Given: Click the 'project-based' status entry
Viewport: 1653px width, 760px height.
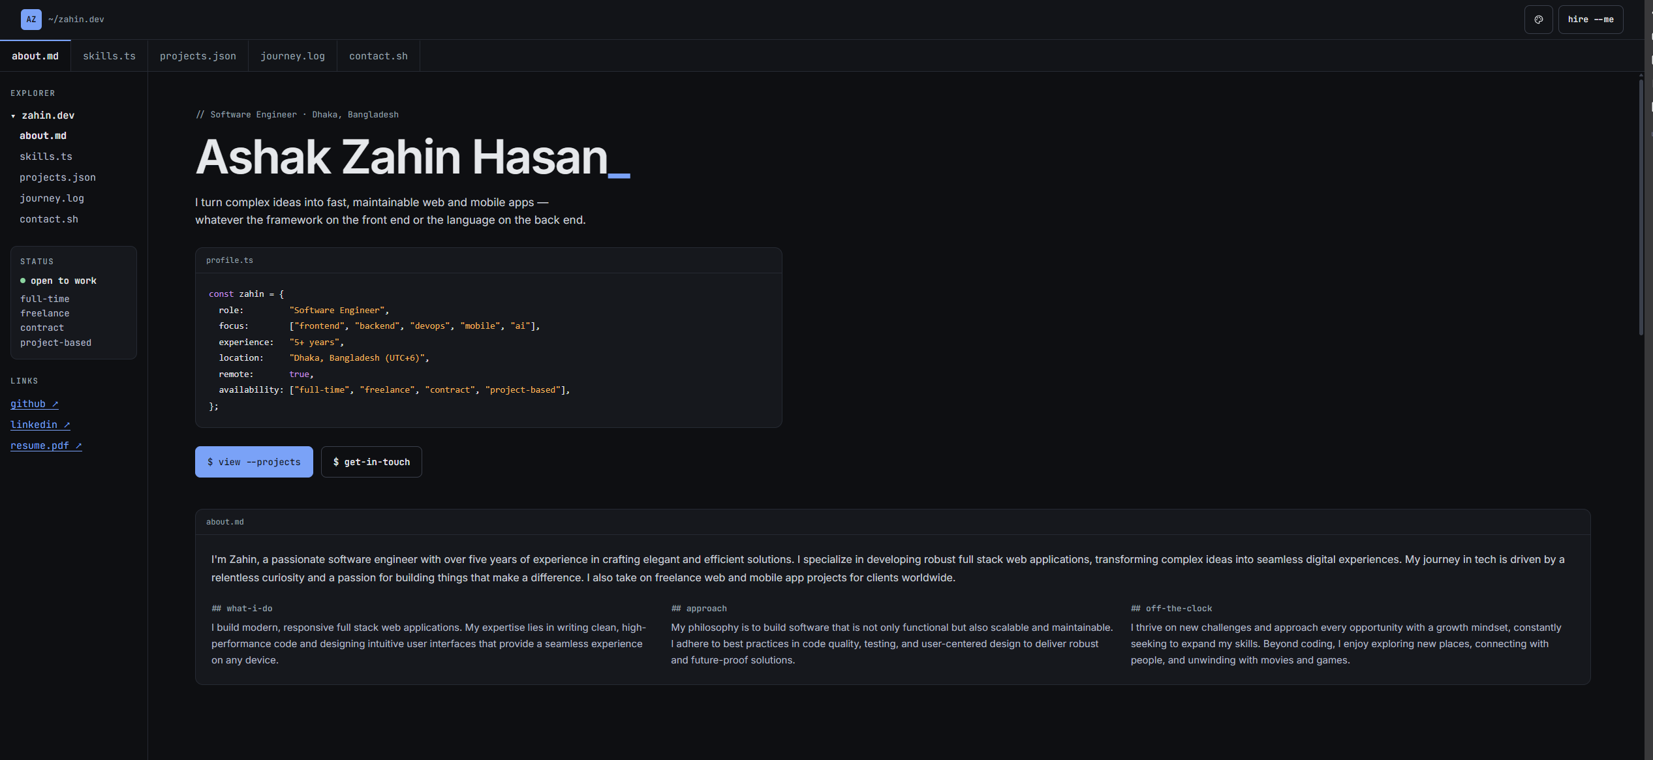Looking at the screenshot, I should pyautogui.click(x=56, y=342).
